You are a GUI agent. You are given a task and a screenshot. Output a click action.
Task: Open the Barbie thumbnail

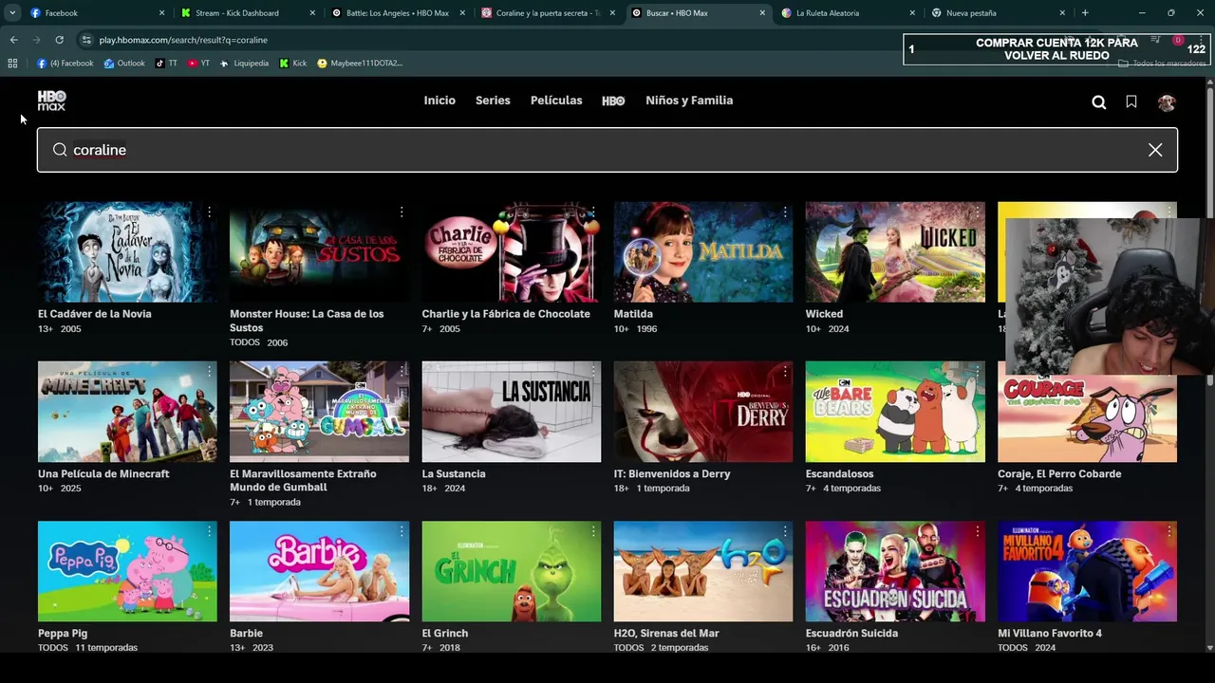(x=319, y=571)
